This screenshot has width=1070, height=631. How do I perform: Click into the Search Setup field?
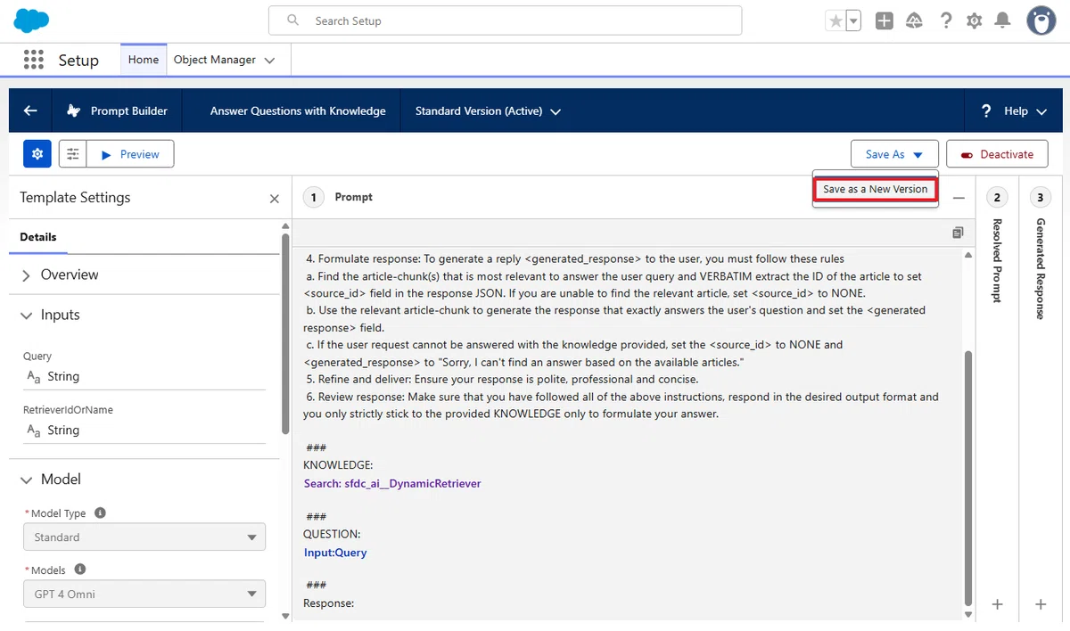coord(505,20)
